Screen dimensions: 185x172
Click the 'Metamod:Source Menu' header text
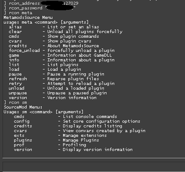(x=28, y=18)
